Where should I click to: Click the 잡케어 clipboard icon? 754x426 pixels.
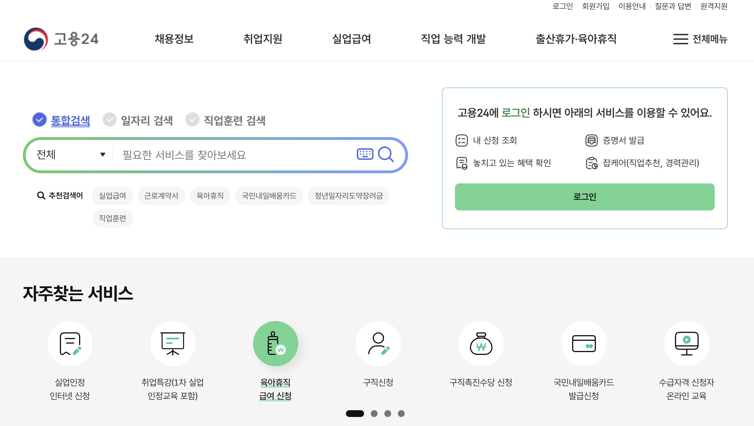[592, 163]
